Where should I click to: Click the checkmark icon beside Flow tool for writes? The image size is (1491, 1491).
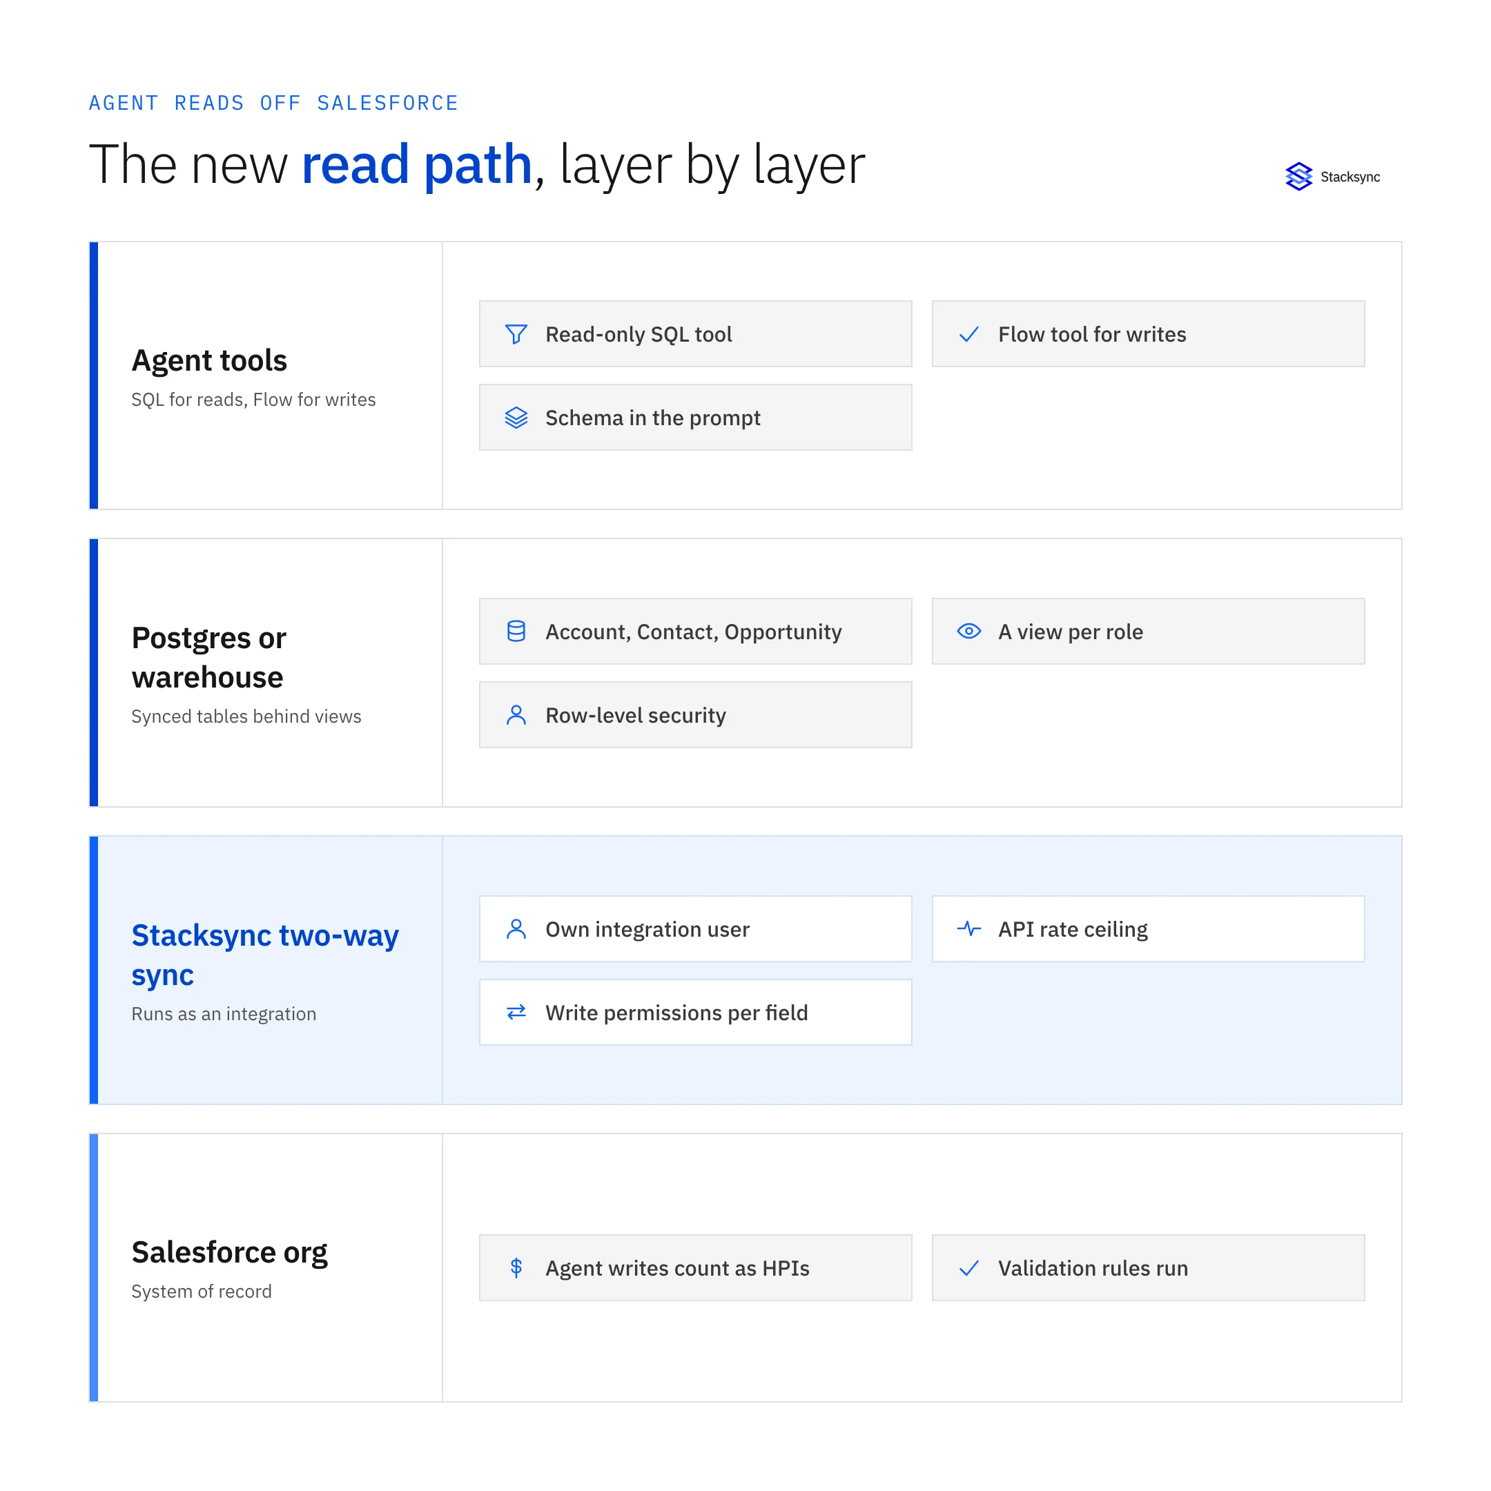coord(968,334)
